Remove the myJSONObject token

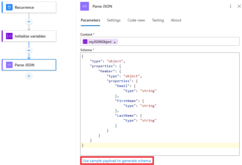pos(115,42)
